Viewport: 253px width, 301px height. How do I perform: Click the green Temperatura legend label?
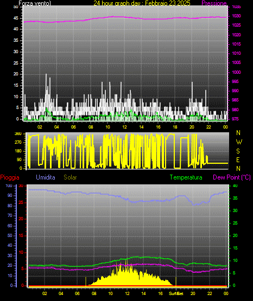186,177
